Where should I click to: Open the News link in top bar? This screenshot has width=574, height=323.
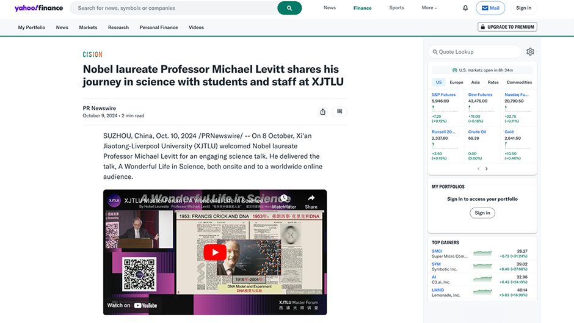pyautogui.click(x=330, y=8)
